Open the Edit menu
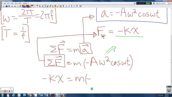Image resolution: width=172 pixels, height=97 pixels. click(x=5, y=3)
